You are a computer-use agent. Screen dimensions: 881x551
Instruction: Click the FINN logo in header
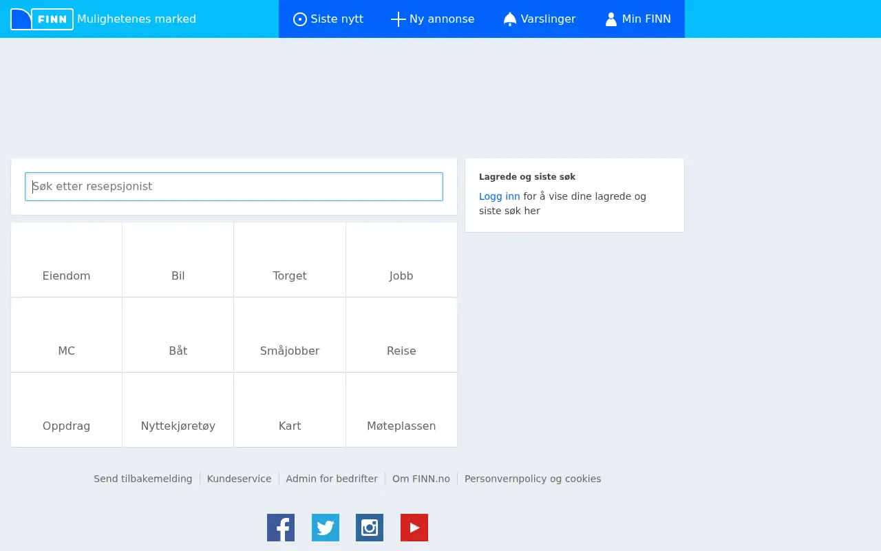click(x=42, y=19)
